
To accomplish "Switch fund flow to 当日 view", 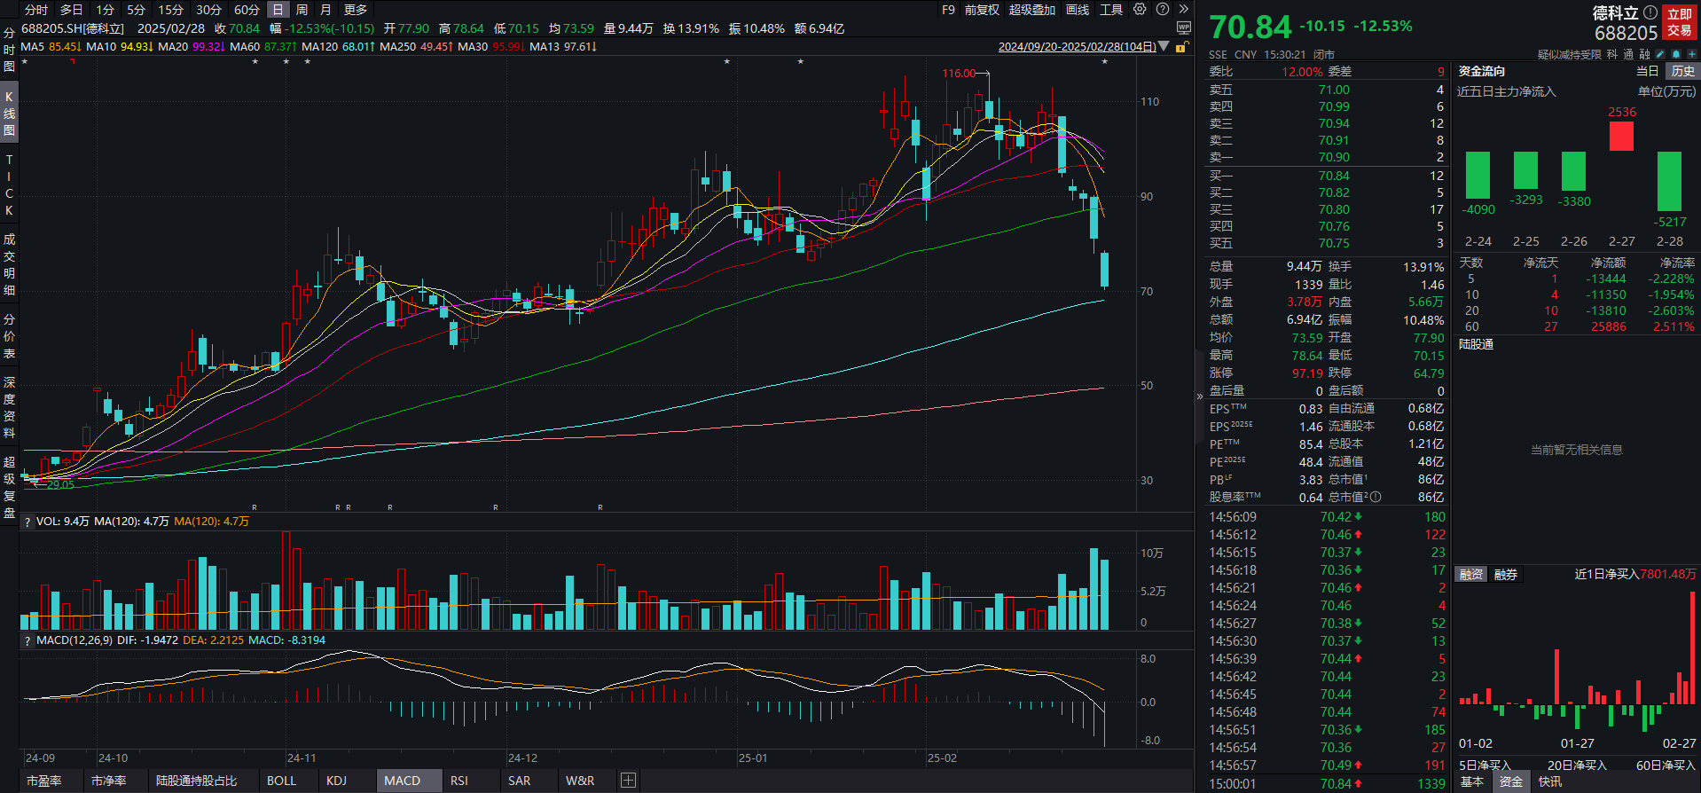I will pyautogui.click(x=1647, y=71).
